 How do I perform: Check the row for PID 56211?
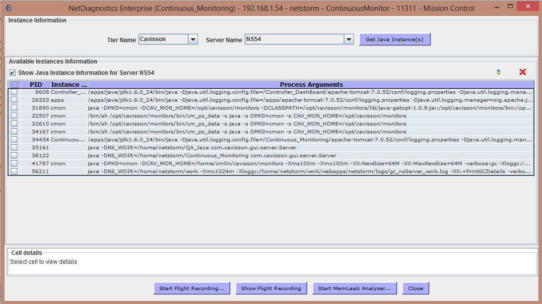tap(14, 172)
